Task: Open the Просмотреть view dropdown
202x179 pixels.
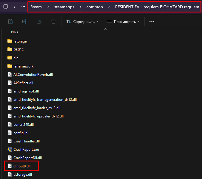Action: (123, 21)
